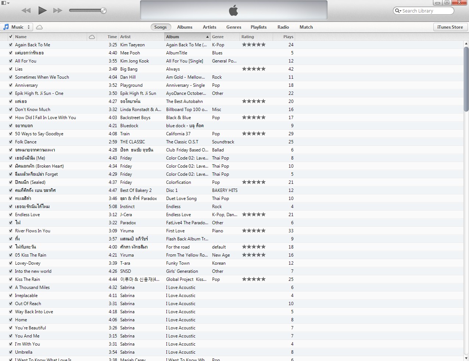Screen dimensions: 469x361
Task: Select the song 05 Kiss The Rain
Action: pyautogui.click(x=31, y=255)
